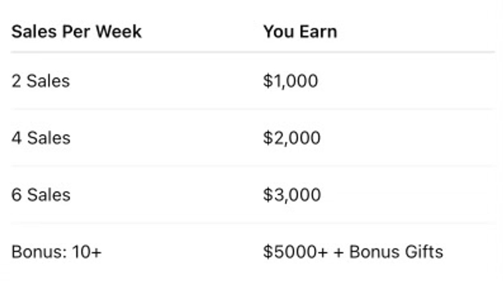Click the divider between 2 Sales and 4 Sales

pos(252,109)
